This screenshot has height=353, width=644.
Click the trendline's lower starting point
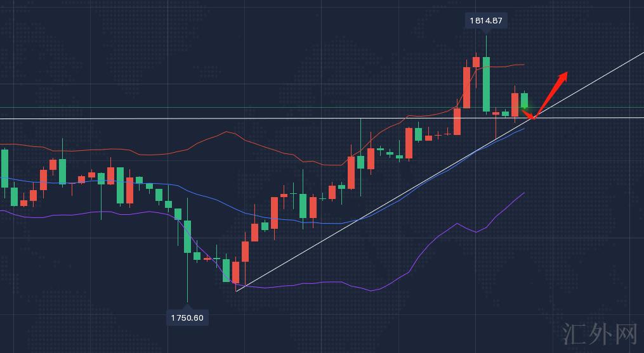(x=236, y=290)
